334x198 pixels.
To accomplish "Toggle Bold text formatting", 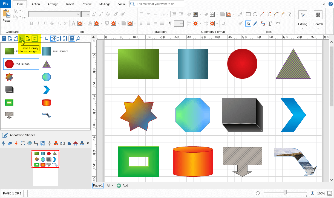I will 31,24.
